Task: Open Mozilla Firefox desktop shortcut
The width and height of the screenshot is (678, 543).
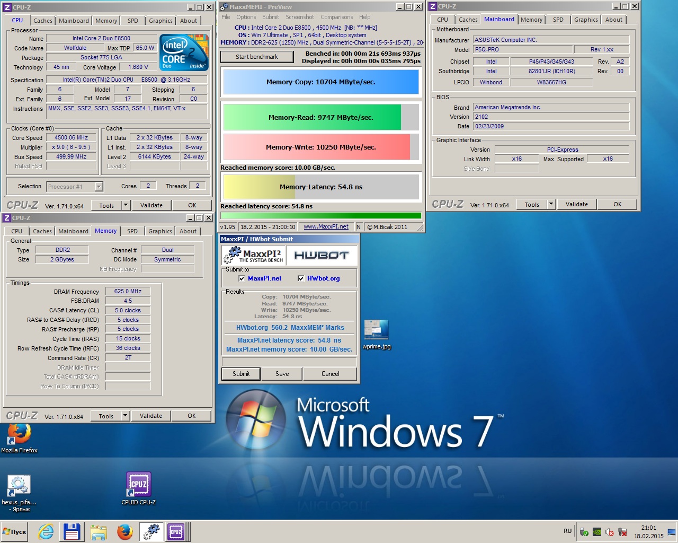Action: point(19,439)
